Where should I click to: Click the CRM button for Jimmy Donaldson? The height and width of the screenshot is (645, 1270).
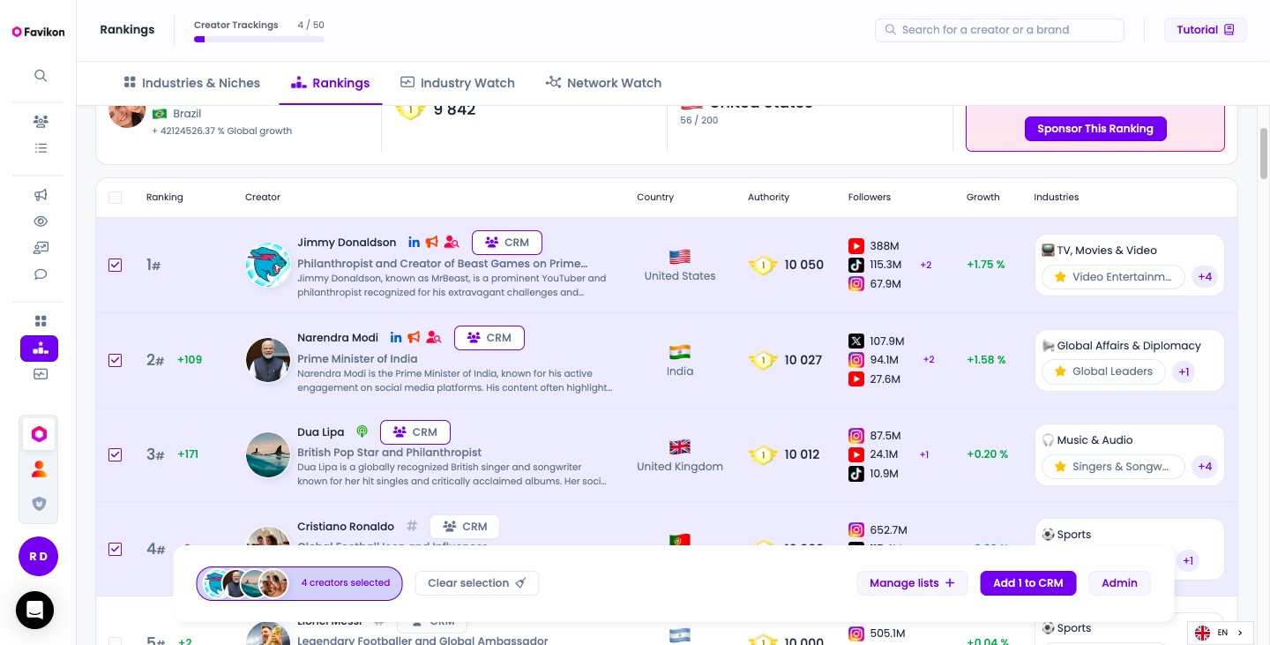tap(507, 243)
